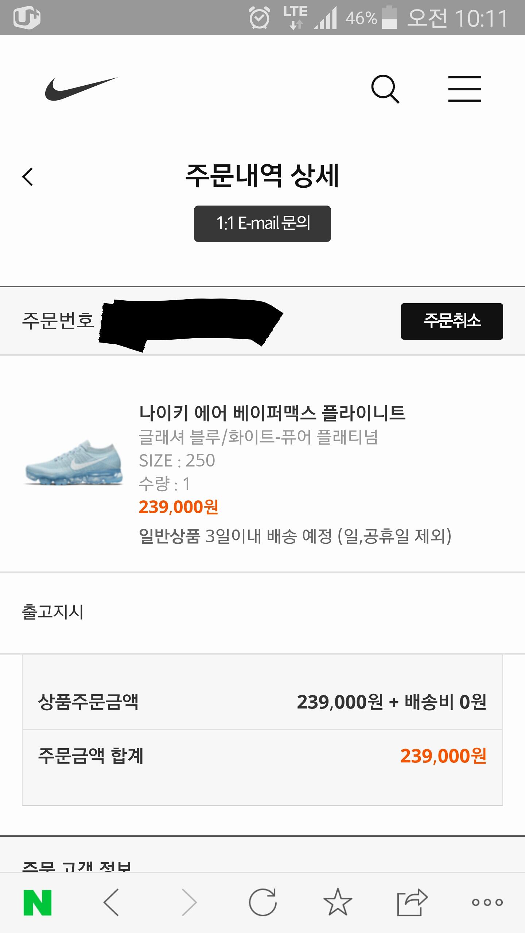Open the 나이키 에어 베이퍼맥스 플라이니트 product title

click(x=272, y=413)
